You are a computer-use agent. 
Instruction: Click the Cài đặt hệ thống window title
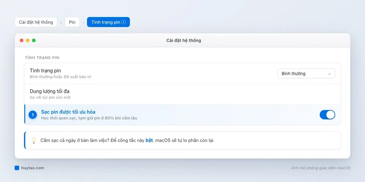coord(184,41)
